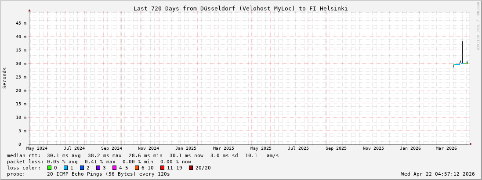Viewport: 482px width, 180px height.
Task: Click the dark red 20/20 loss swatch
Action: coord(191,168)
